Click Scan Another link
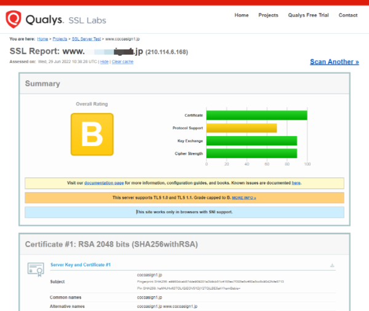Viewport: 369px width, 311px height. pos(334,62)
